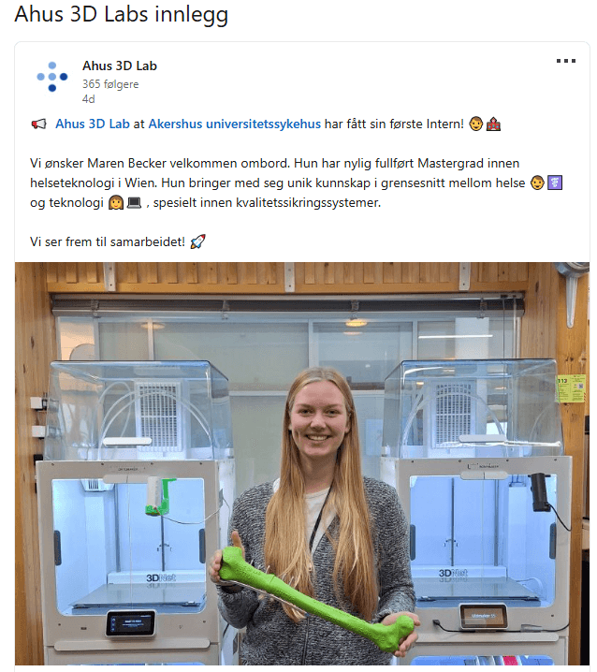This screenshot has height=672, width=597.
Task: Click the left printer's touchscreen in the photo
Action: [x=131, y=623]
